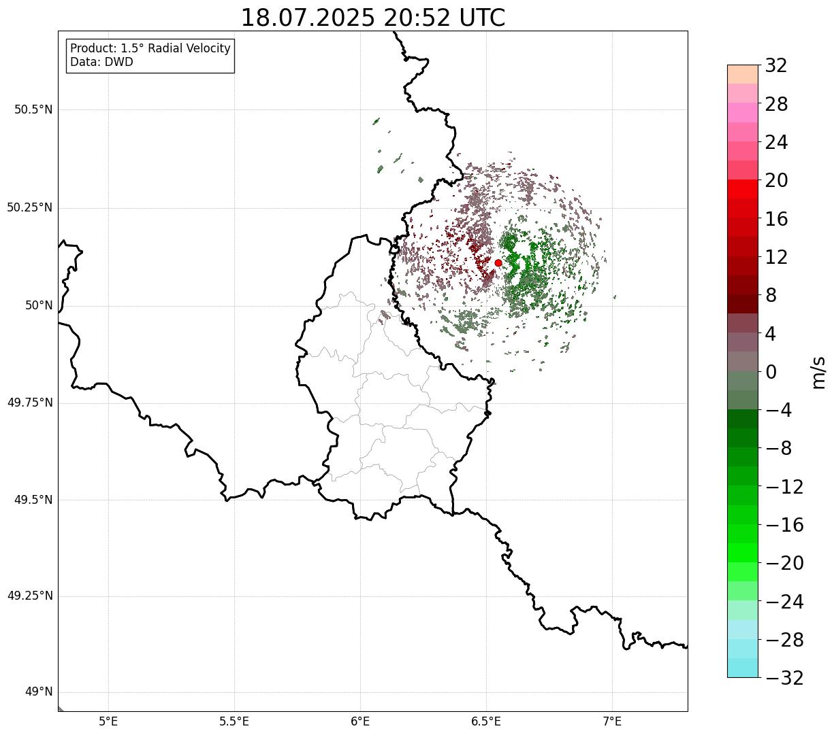Click the cyan band at colorbar bottom
Viewport: 834px width, 735px height.
click(x=742, y=668)
